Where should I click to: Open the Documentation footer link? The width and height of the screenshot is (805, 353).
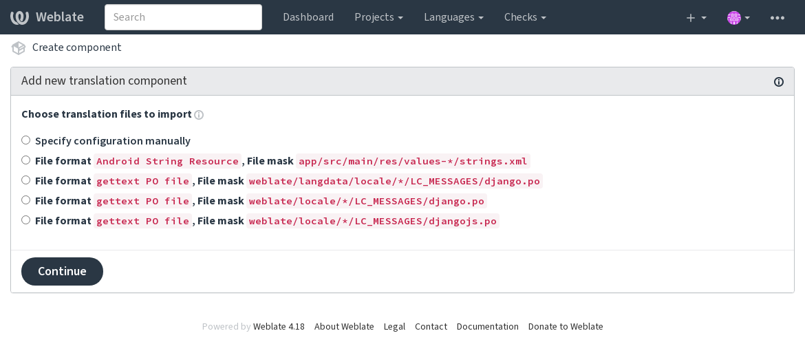[x=487, y=326]
